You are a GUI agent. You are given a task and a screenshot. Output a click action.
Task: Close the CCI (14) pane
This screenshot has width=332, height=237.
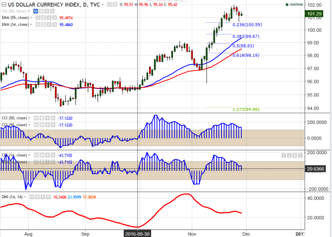pyautogui.click(x=295, y=156)
